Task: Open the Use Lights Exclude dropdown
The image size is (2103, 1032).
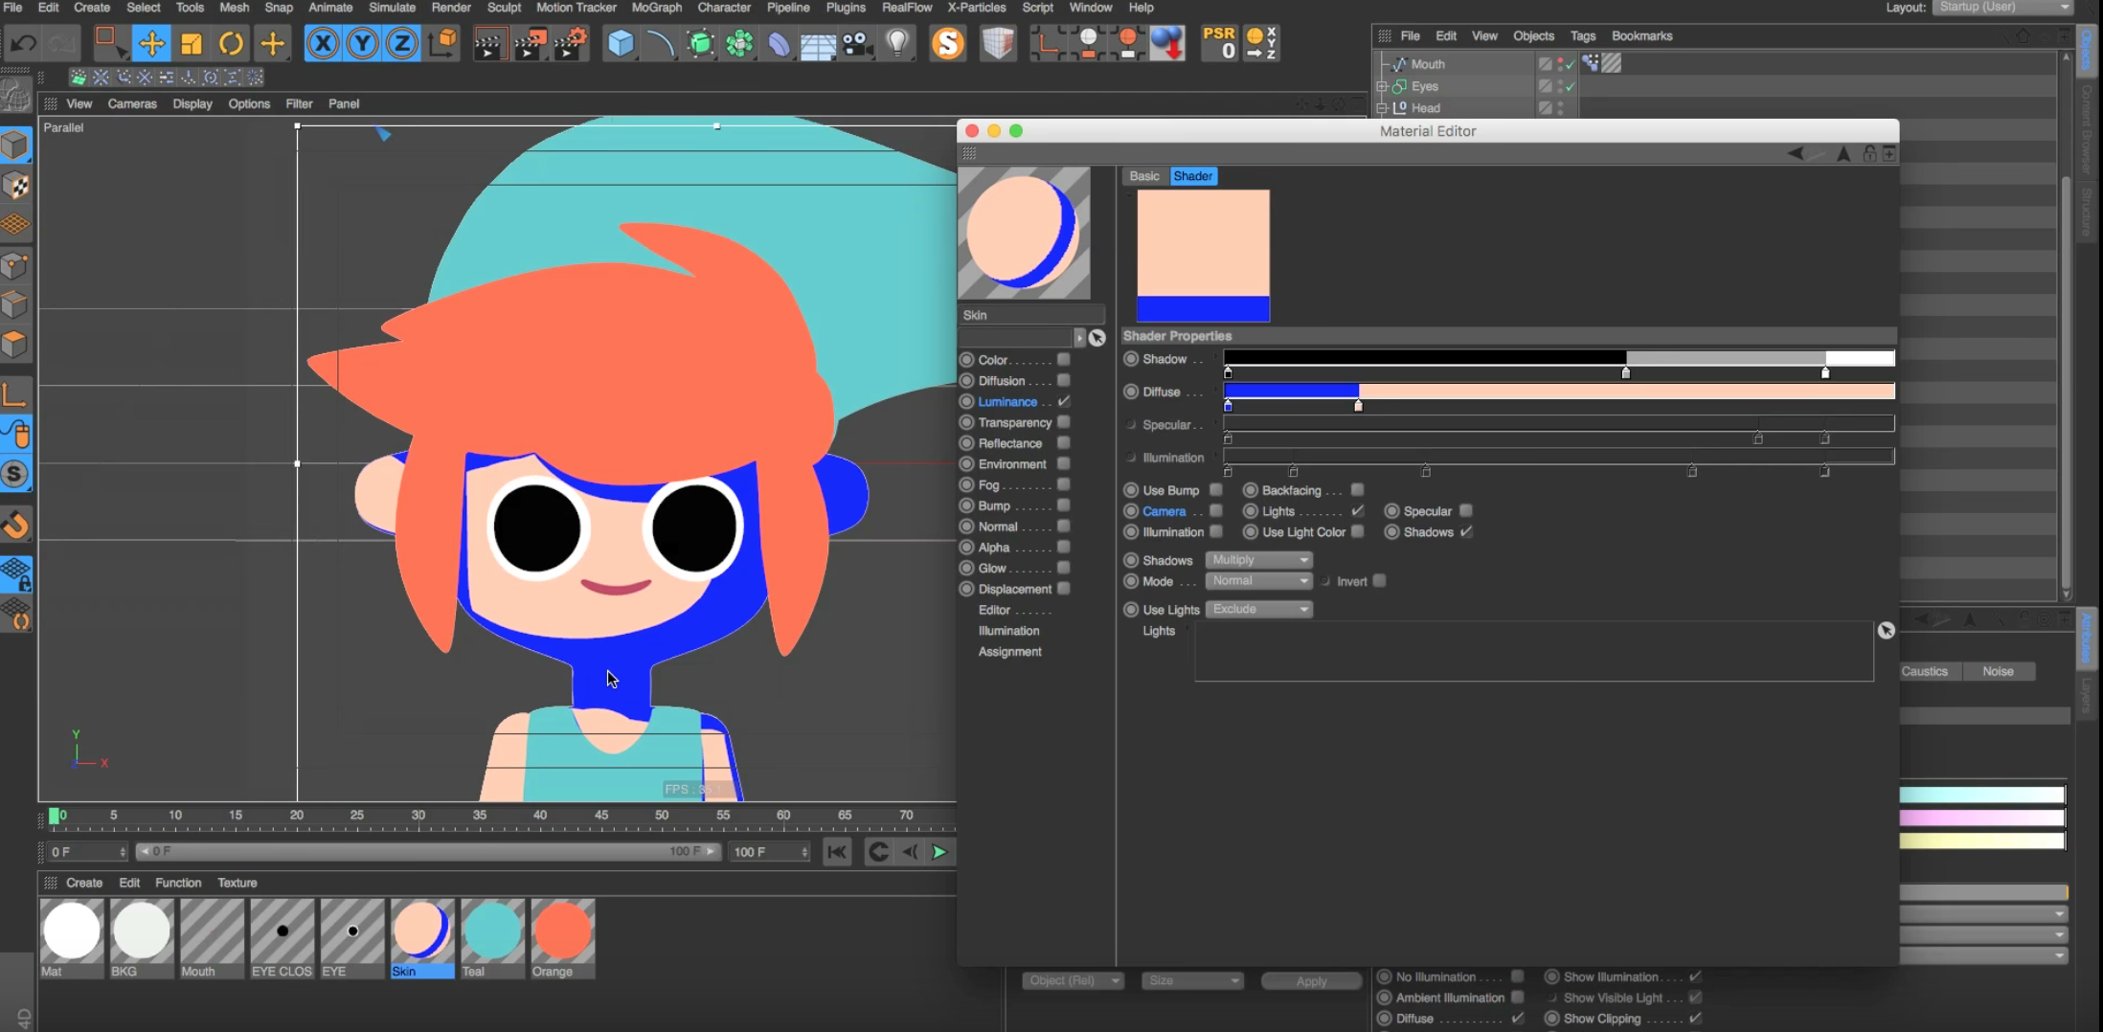Action: click(x=1258, y=609)
